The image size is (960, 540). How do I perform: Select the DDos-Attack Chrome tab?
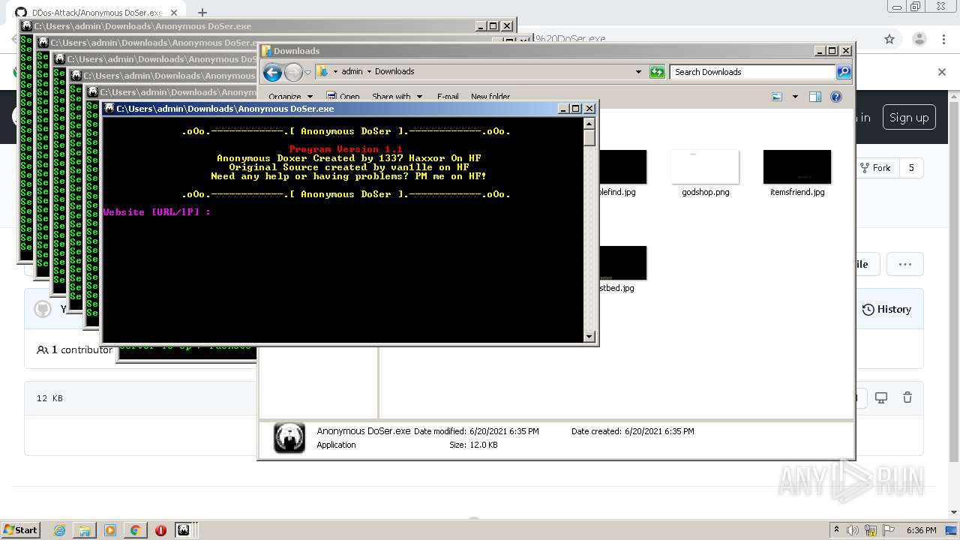[x=97, y=13]
